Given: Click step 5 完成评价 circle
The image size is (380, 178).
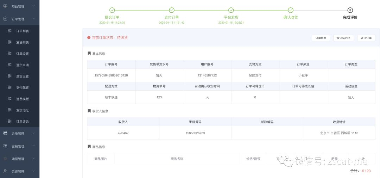Looking at the screenshot, I should 350,10.
